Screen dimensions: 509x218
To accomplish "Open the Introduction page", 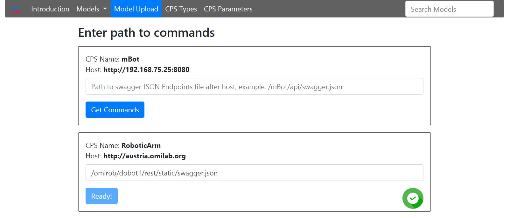I will (x=50, y=9).
